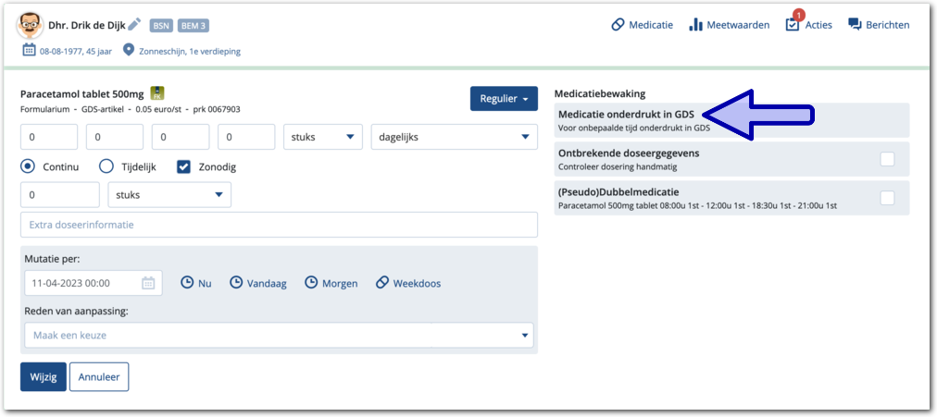The image size is (937, 417).
Task: Open the dagelijks frequency dropdown
Action: [x=454, y=137]
